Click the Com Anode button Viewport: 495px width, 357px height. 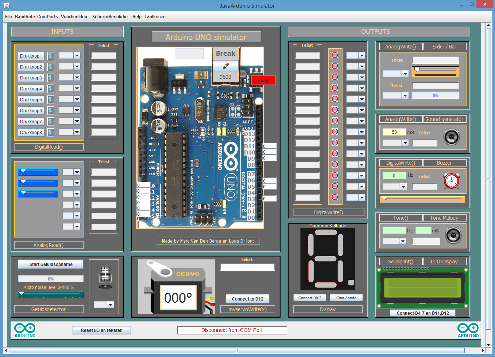346,298
